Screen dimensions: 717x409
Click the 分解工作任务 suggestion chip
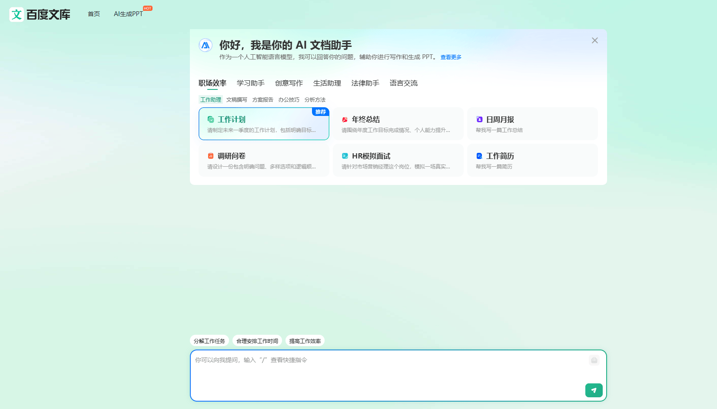209,340
